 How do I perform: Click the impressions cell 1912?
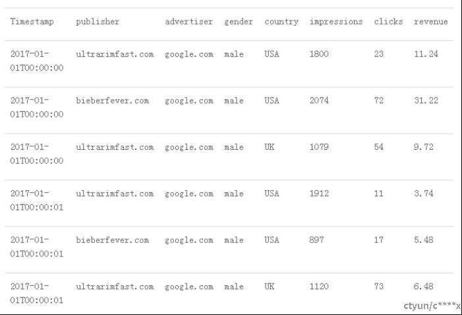(x=319, y=193)
